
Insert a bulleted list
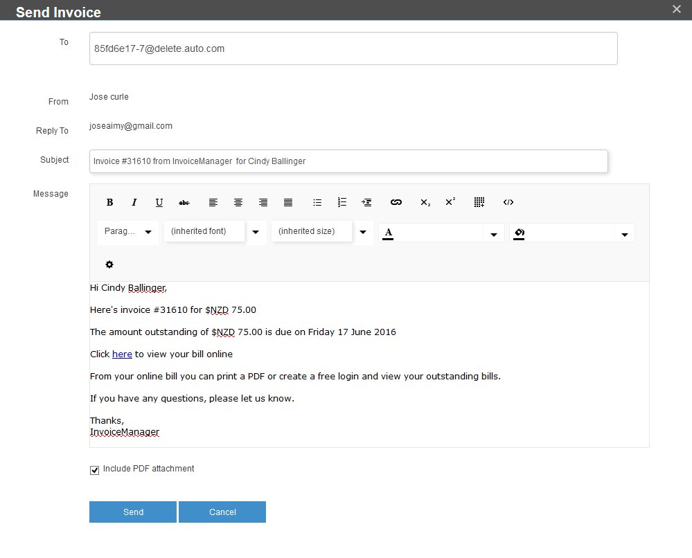click(x=317, y=203)
